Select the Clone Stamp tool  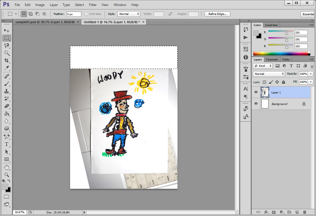pyautogui.click(x=7, y=91)
